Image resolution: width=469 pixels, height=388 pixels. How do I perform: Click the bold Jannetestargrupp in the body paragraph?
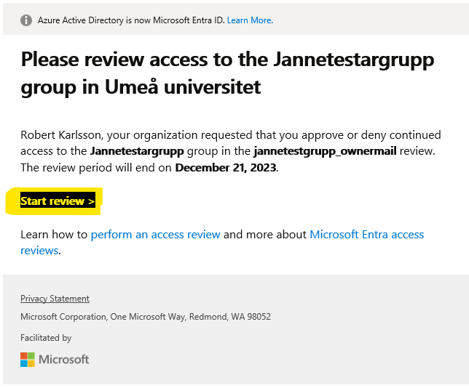137,151
